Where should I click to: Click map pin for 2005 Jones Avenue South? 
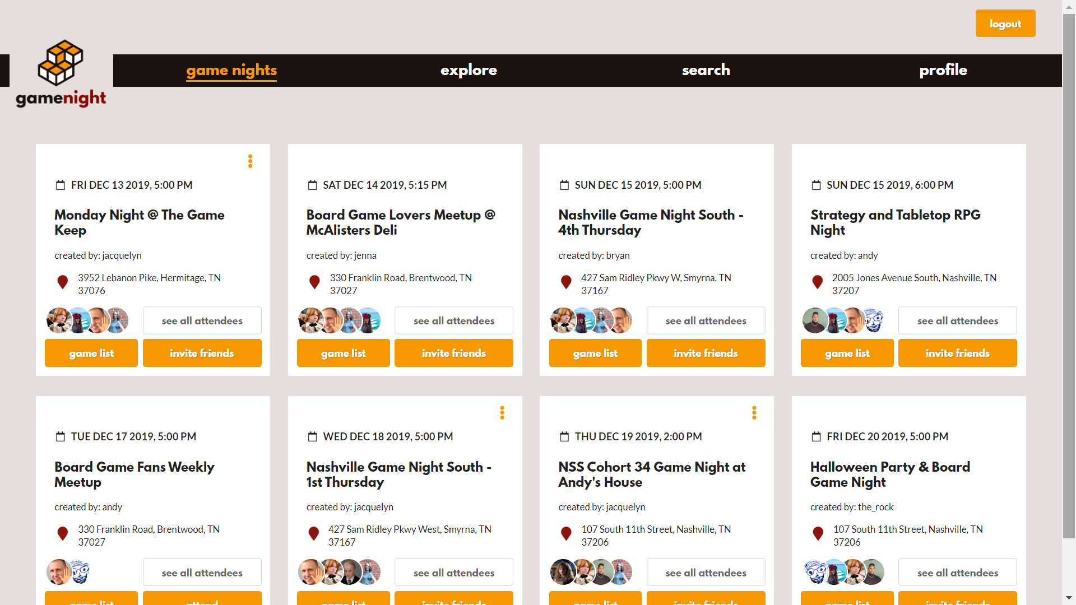[x=818, y=282]
